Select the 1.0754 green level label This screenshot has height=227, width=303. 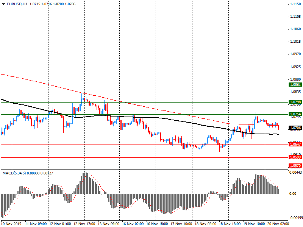coord(295,114)
